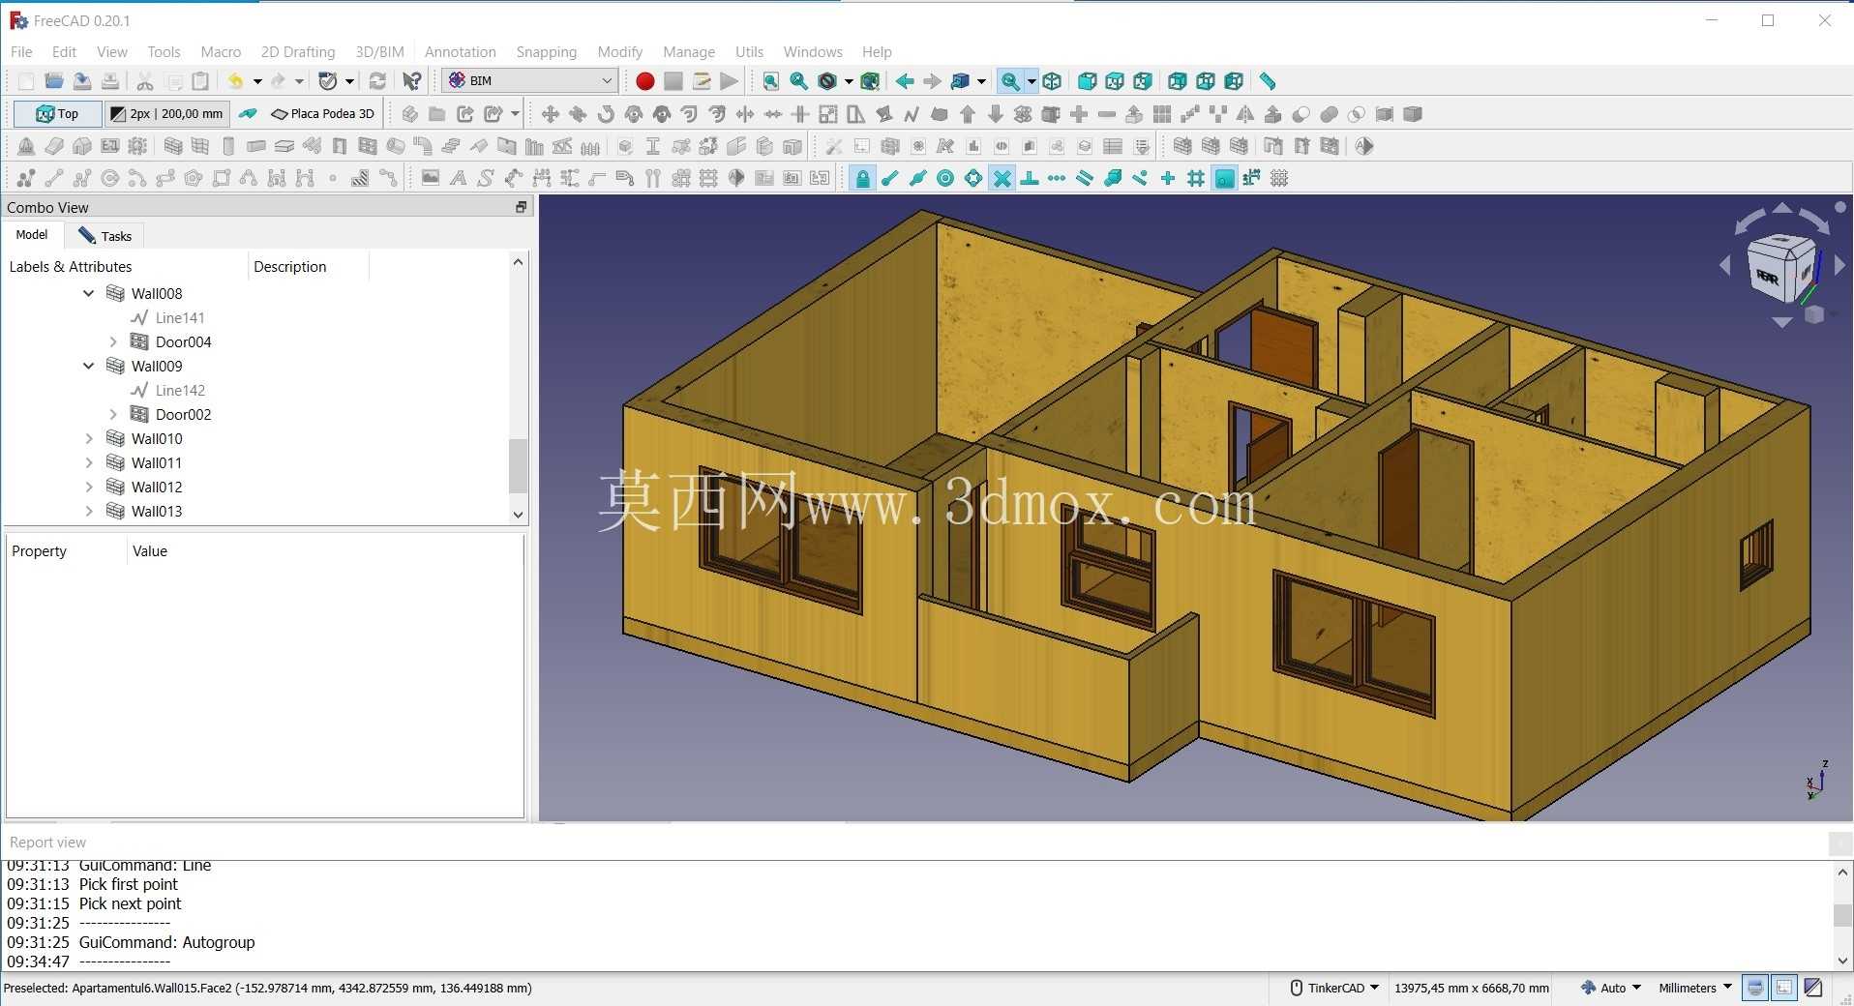Set isometric view with wireframe cube icon
1854x1006 pixels.
pyautogui.click(x=1052, y=81)
